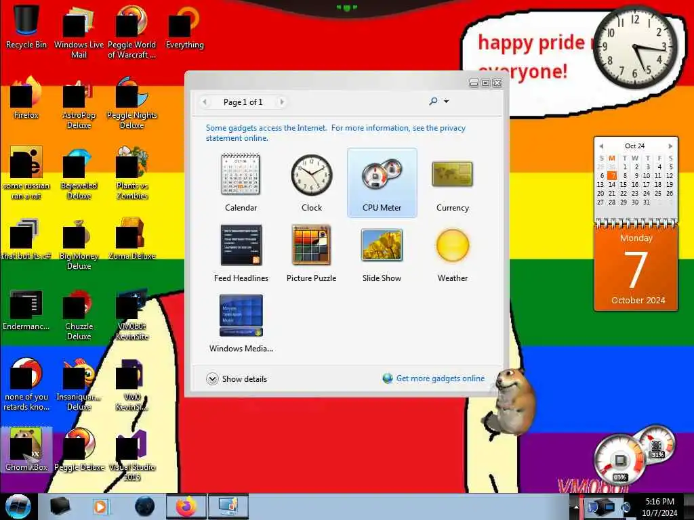Select the Slide Show gadget
Screen dimensions: 694x520
click(382, 253)
